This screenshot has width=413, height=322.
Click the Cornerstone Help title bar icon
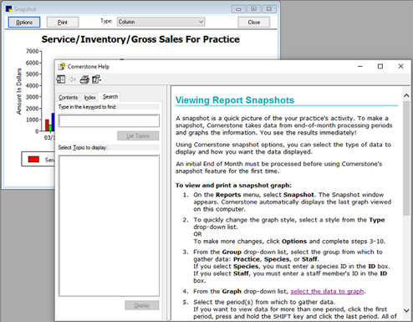(x=61, y=67)
